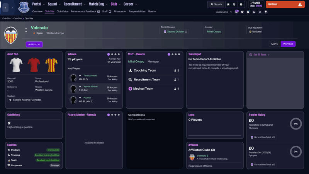Viewport: 309px width, 174px height.
Task: Click the Club History trophy icon
Action: [9, 123]
